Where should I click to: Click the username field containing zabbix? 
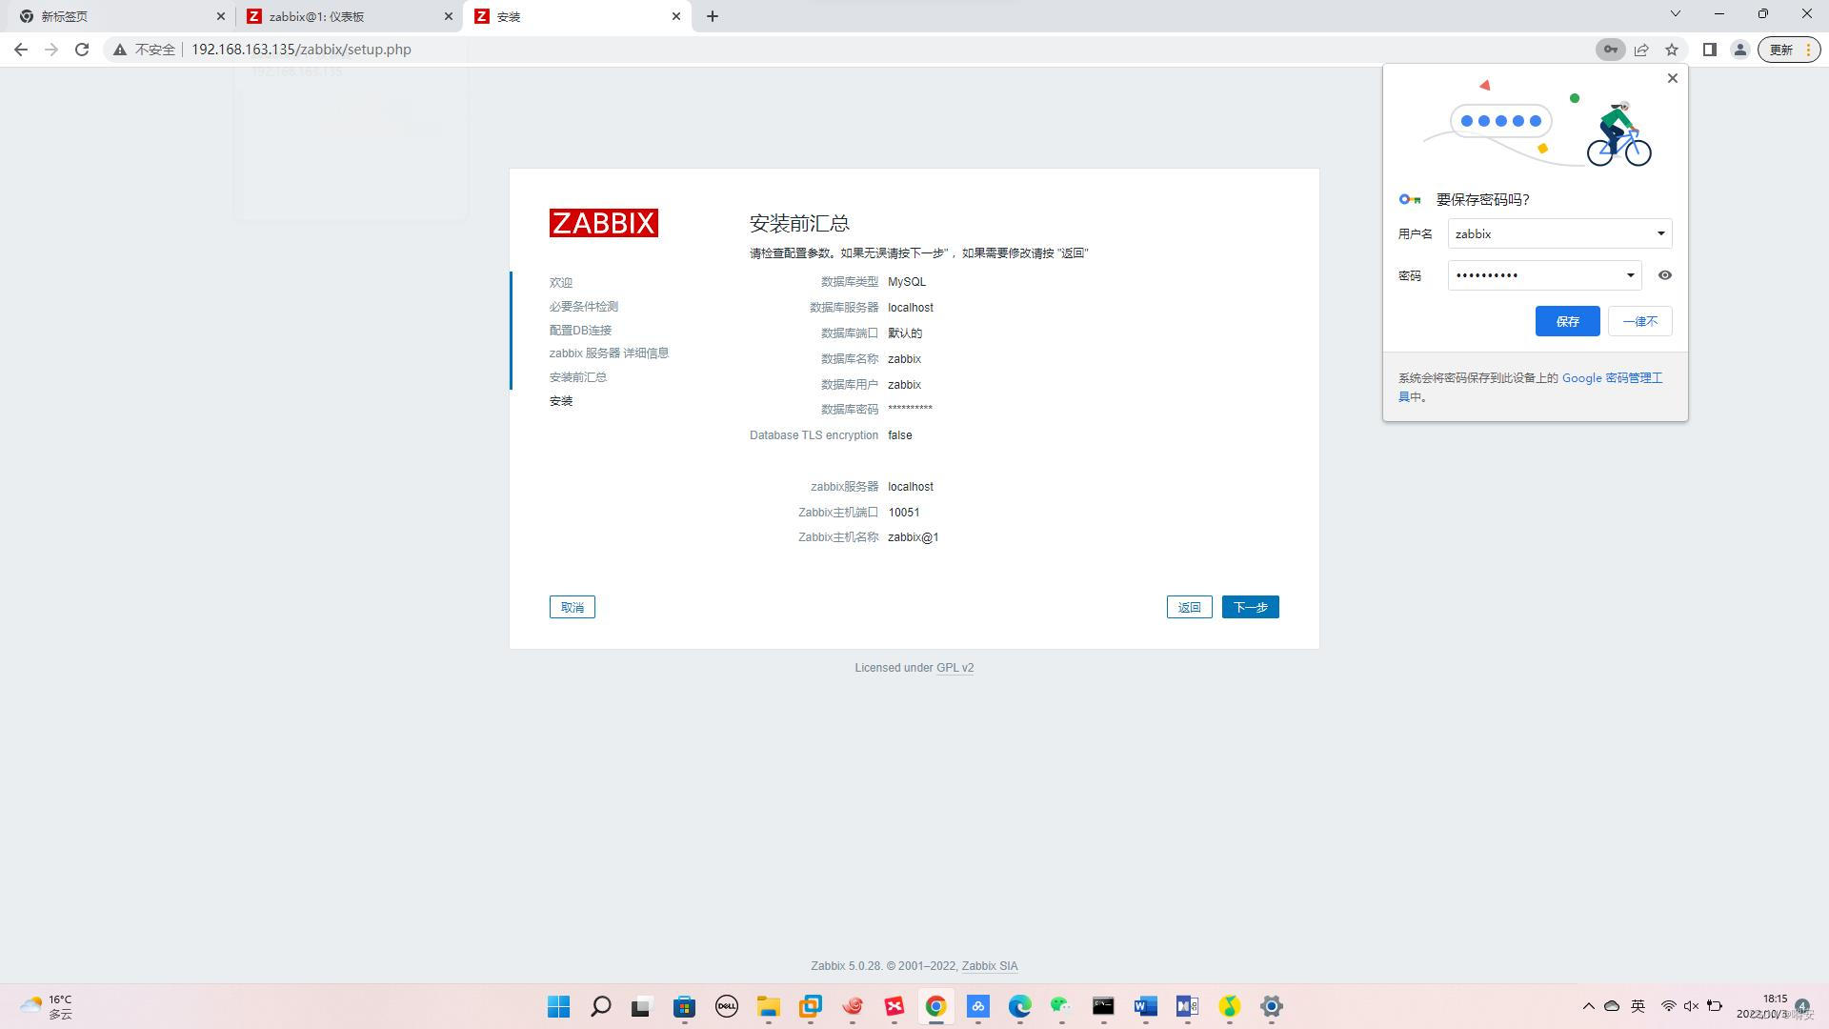(x=1559, y=233)
